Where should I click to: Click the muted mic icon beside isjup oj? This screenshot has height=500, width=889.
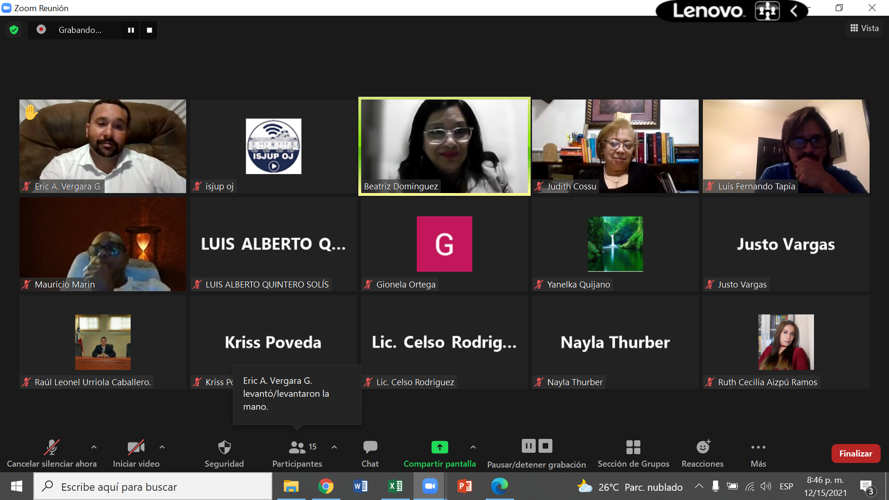pos(197,187)
